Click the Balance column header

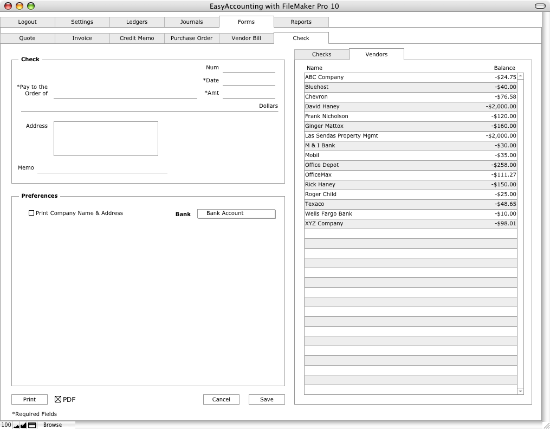(504, 68)
